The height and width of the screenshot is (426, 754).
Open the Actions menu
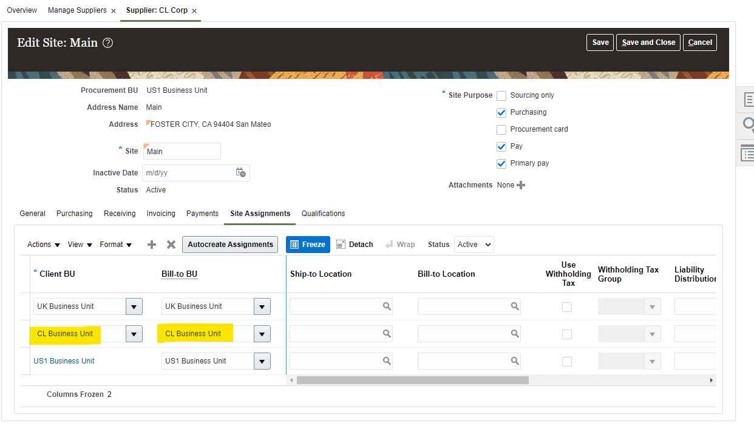(44, 245)
